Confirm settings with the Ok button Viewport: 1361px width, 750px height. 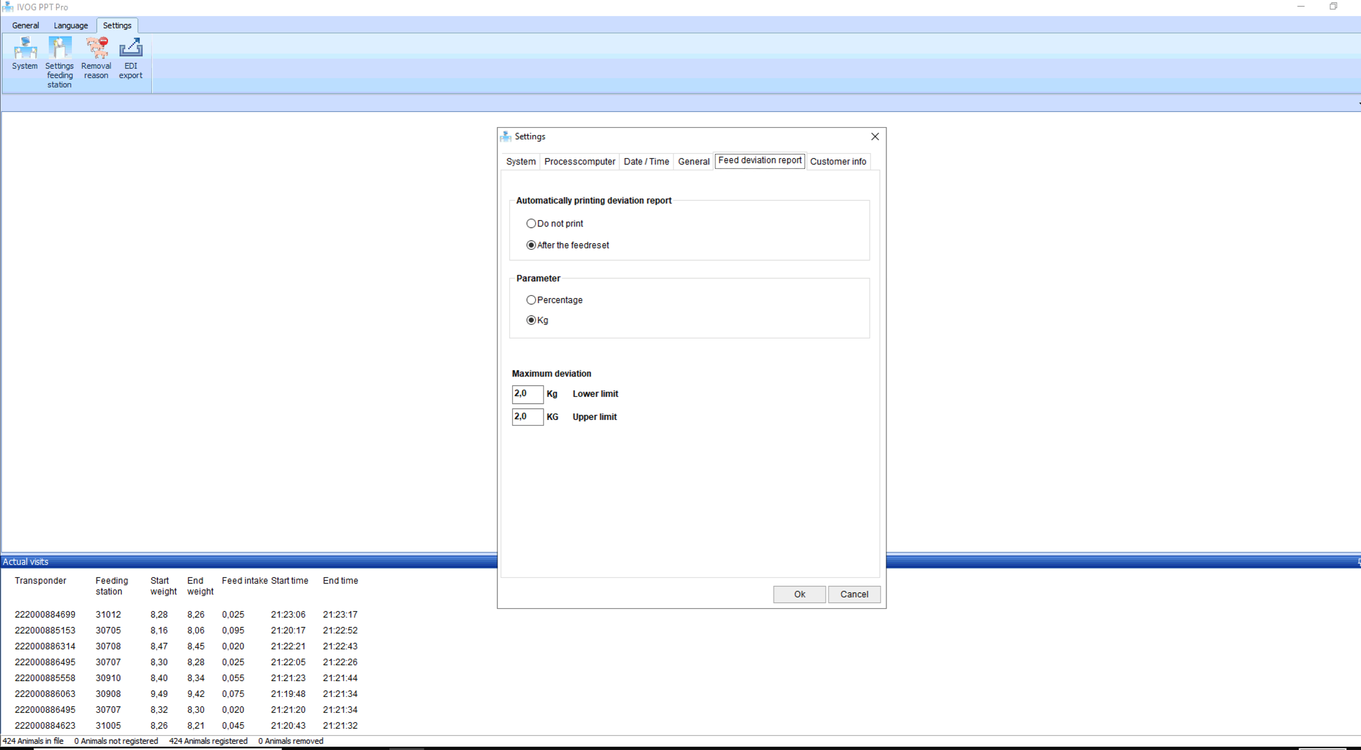point(799,594)
